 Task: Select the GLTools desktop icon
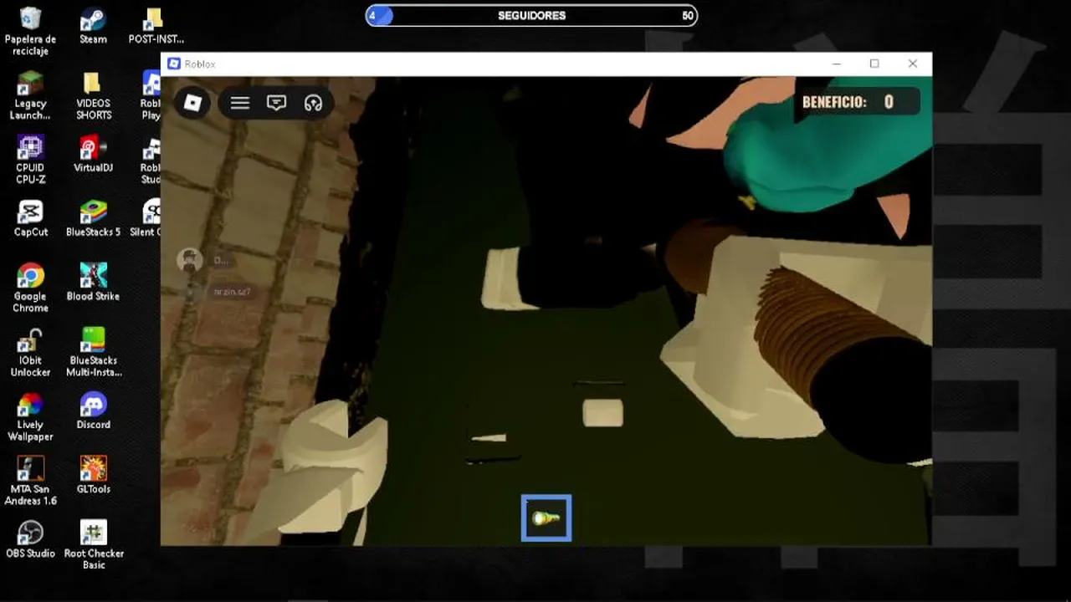(x=93, y=476)
